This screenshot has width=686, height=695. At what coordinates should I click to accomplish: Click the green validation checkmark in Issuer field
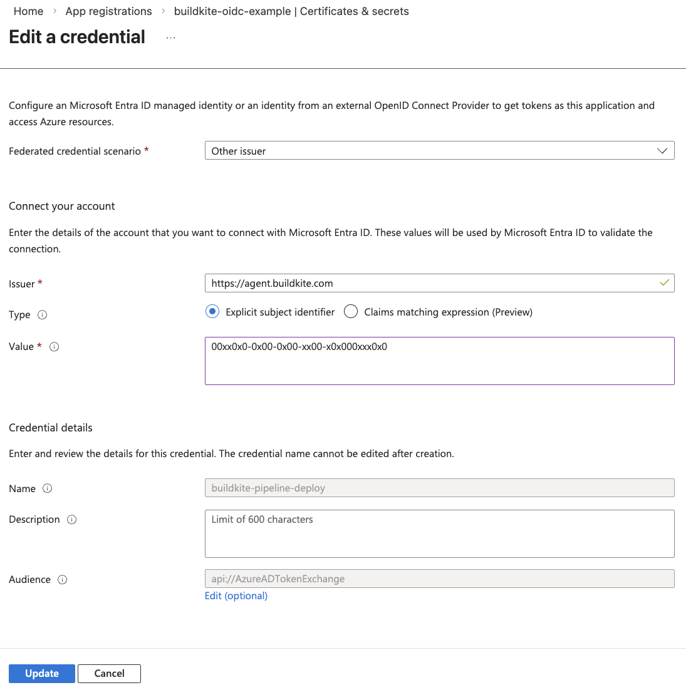(x=665, y=283)
